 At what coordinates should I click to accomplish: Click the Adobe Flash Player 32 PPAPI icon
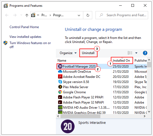60,97
